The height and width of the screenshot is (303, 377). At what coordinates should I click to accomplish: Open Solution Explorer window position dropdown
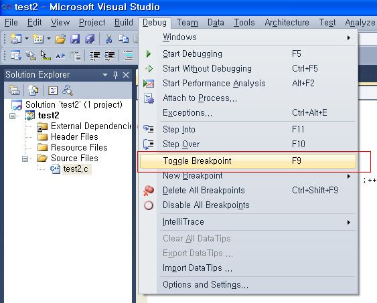coord(105,75)
